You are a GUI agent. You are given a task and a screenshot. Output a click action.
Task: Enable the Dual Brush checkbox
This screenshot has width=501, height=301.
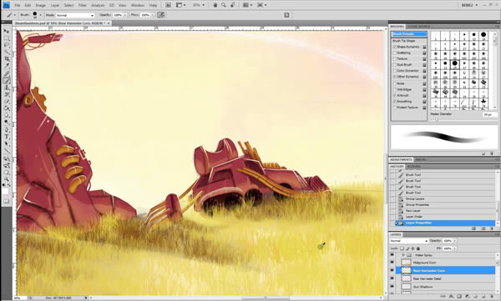tap(395, 65)
